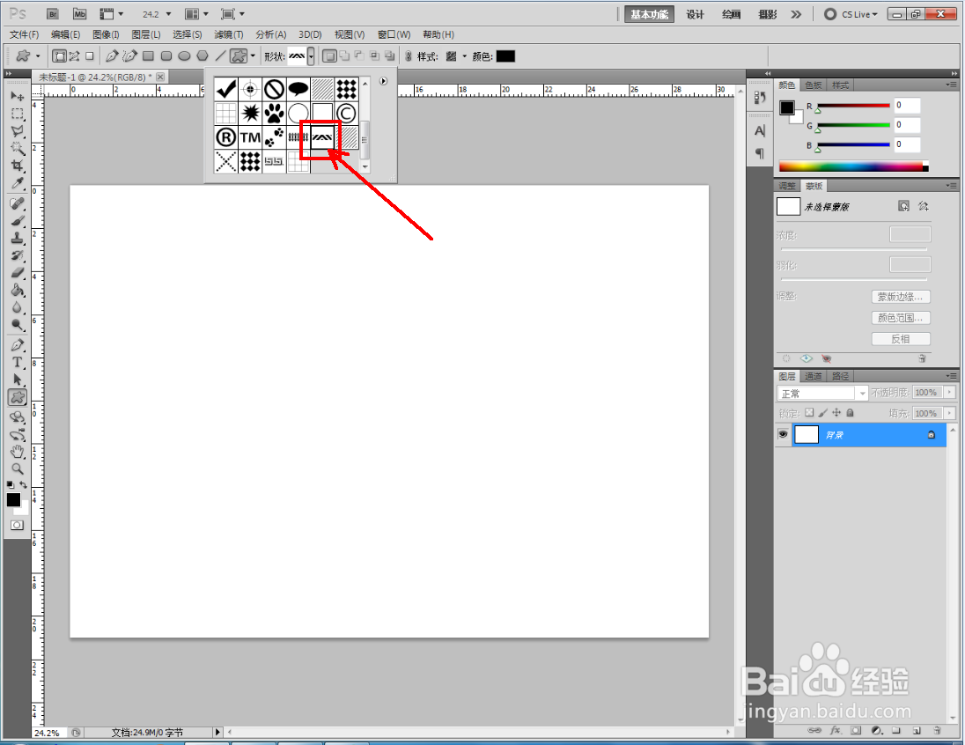Toggle Quick Mask mode

point(18,525)
